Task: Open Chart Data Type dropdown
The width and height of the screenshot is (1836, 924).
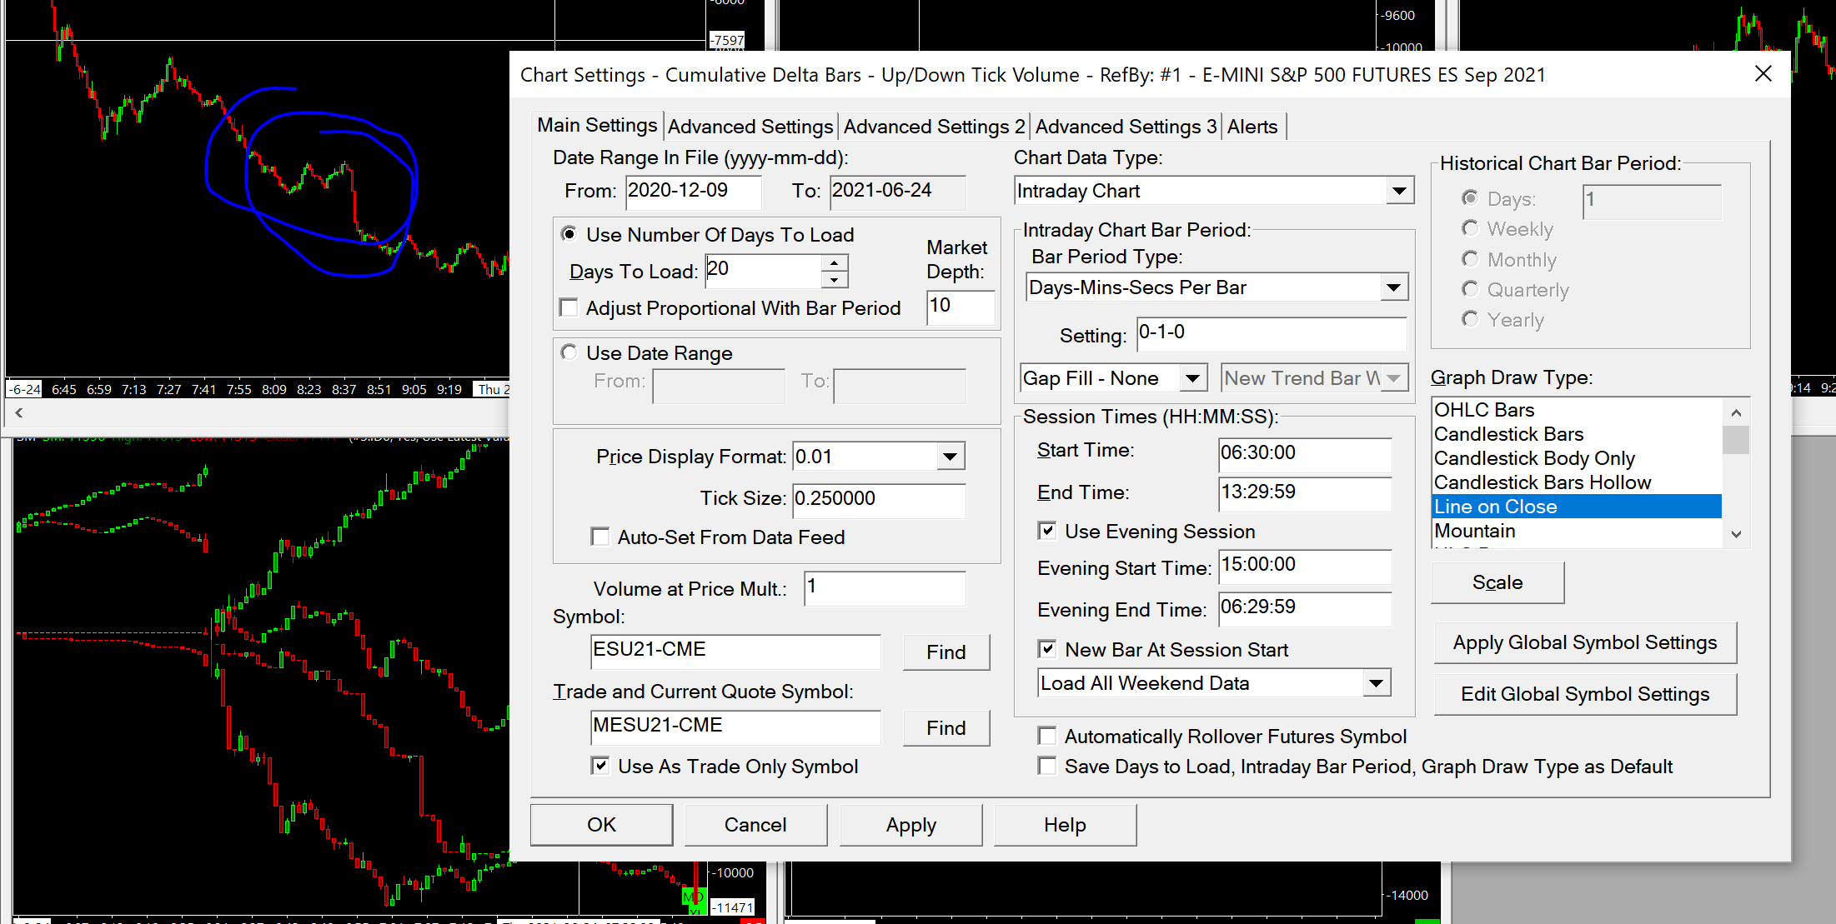Action: click(x=1399, y=191)
